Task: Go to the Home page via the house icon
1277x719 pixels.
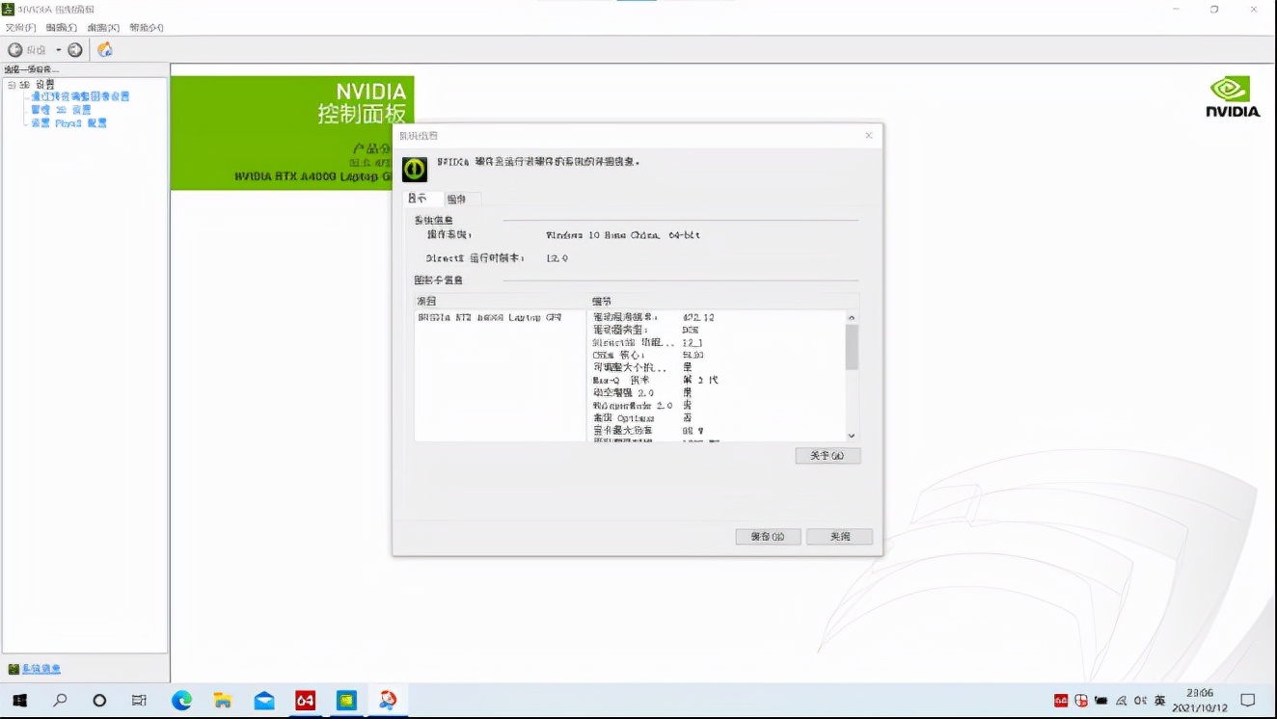Action: [x=105, y=50]
